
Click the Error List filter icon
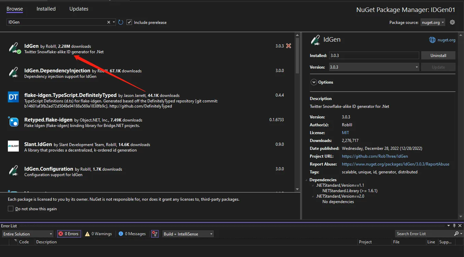click(x=155, y=234)
